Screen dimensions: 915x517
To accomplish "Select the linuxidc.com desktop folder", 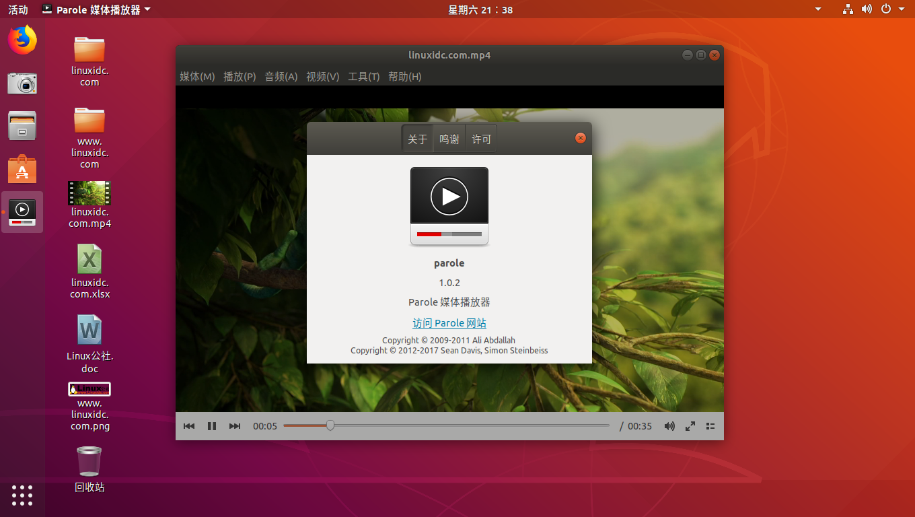I will click(x=89, y=61).
